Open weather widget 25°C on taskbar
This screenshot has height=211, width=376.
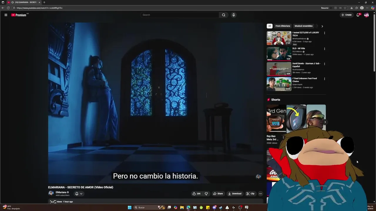(x=11, y=207)
